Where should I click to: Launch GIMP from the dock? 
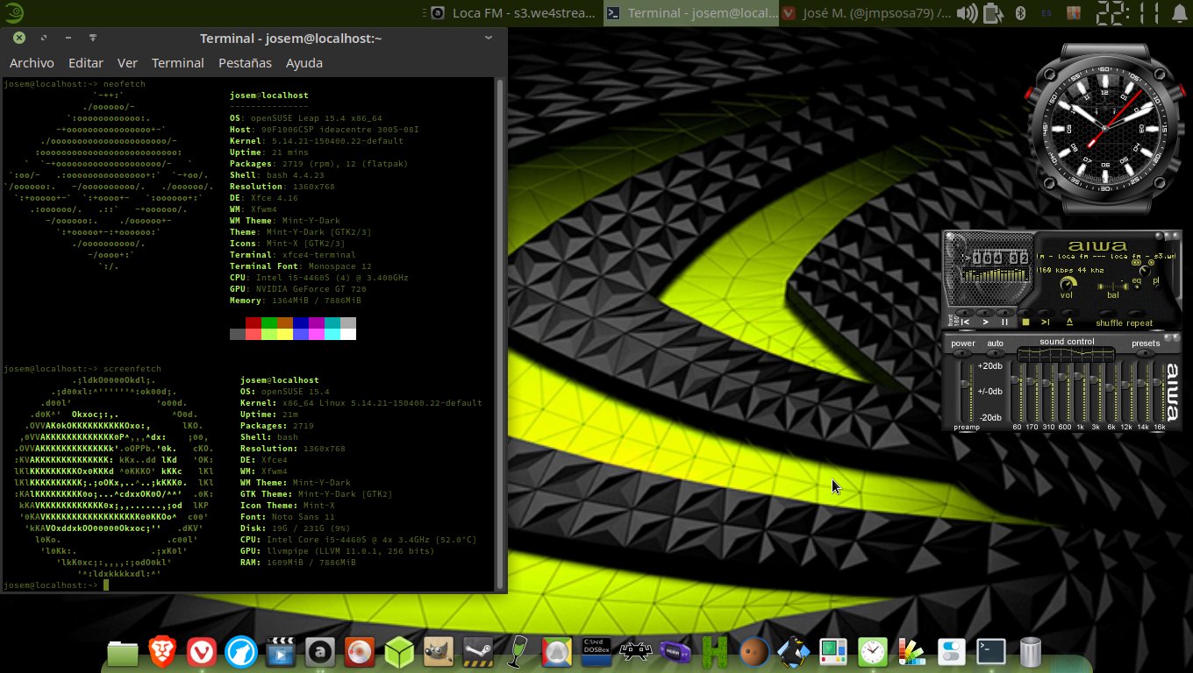439,652
